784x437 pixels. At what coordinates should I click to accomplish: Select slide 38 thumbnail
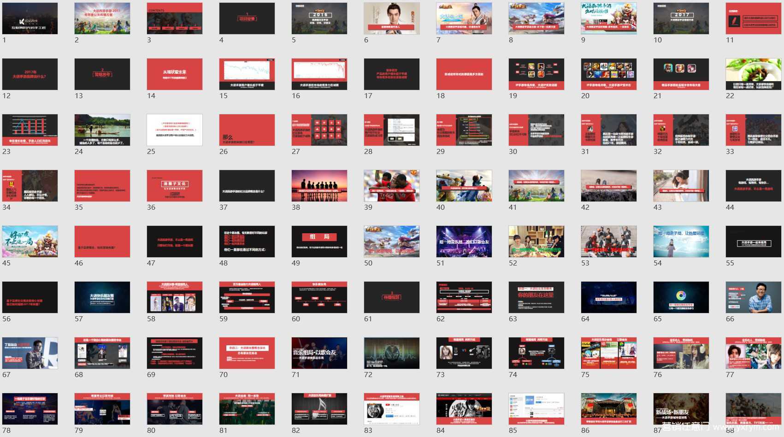(319, 186)
